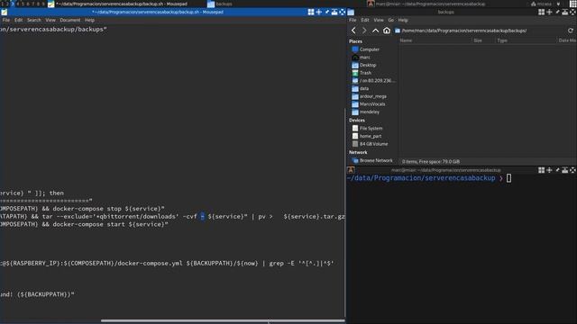
Task: Sort files by Date Modified column
Action: [567, 40]
